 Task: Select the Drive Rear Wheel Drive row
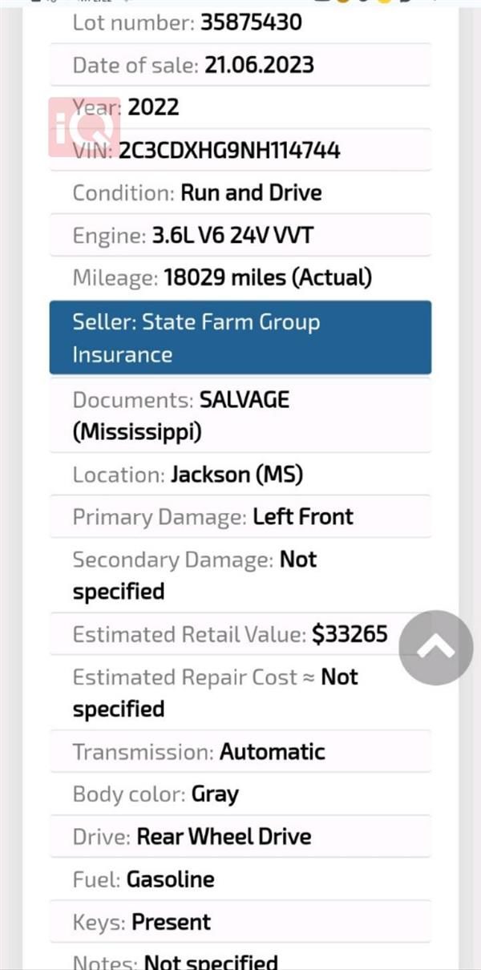240,837
